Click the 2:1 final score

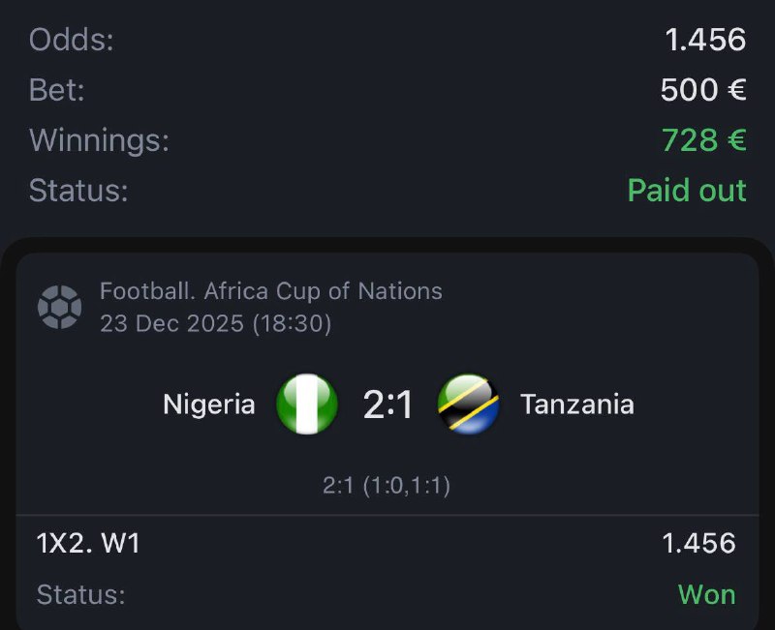pyautogui.click(x=387, y=405)
